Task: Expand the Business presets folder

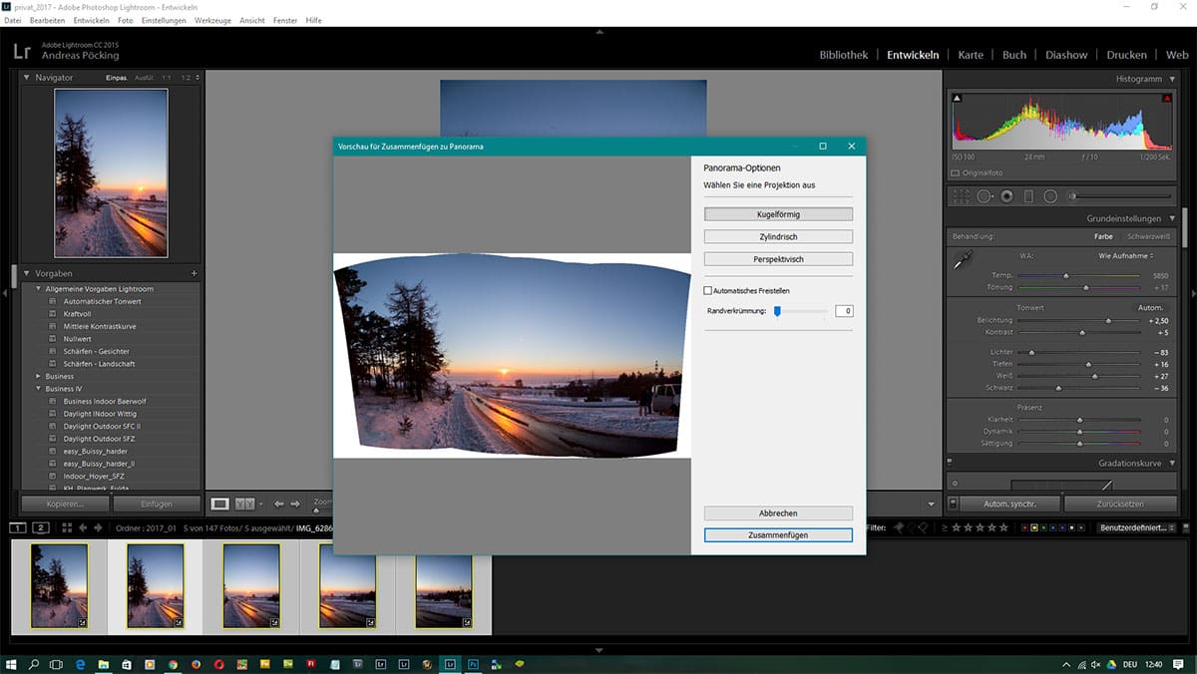Action: 39,377
